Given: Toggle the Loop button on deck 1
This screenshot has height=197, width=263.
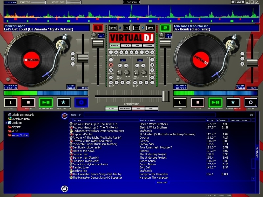Looking at the screenshot, I should click(x=81, y=102).
